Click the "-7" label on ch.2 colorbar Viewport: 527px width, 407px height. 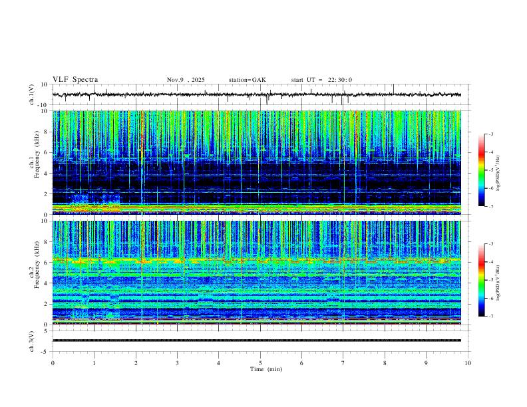[x=490, y=317]
